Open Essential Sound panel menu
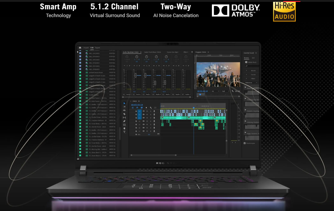This screenshot has height=211, width=334. (x=256, y=53)
